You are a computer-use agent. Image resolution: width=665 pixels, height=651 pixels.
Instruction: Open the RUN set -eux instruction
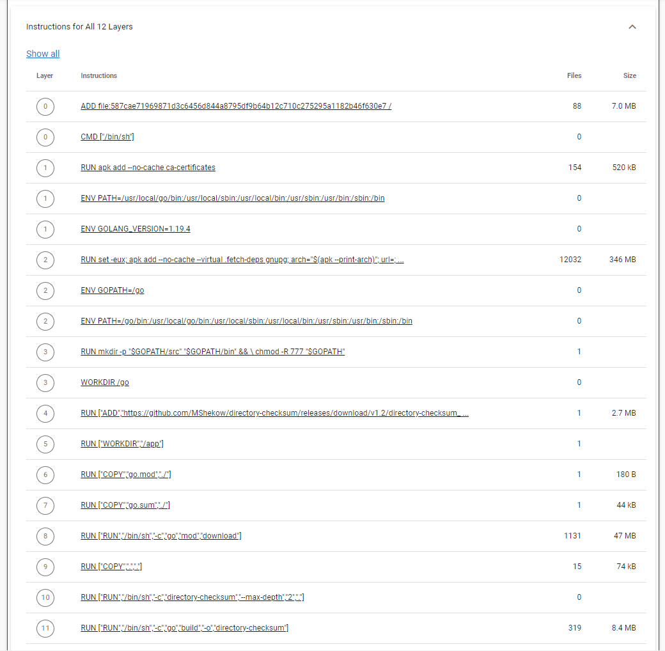[x=242, y=260]
